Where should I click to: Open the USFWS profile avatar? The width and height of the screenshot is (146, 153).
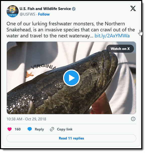pos(13,11)
